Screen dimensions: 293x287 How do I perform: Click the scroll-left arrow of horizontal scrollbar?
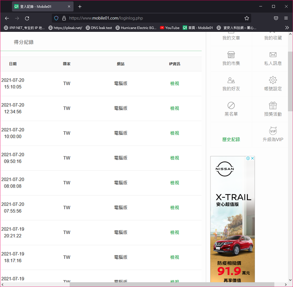2,285
